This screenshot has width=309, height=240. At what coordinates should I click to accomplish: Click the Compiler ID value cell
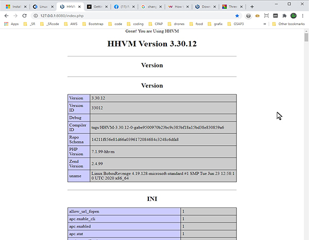(163, 128)
